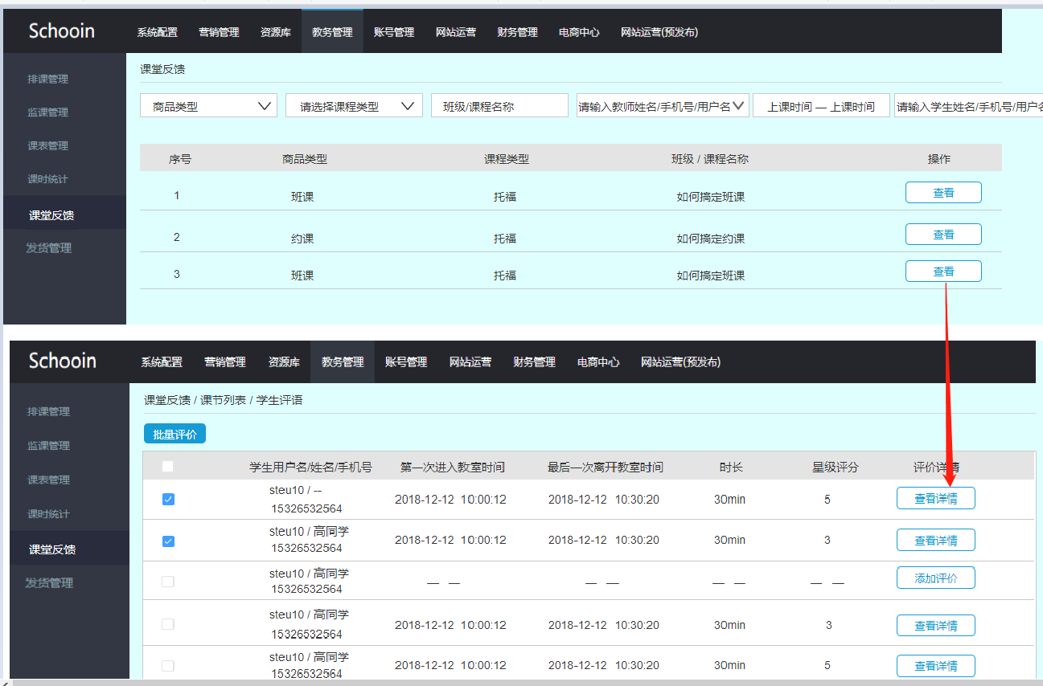Go to 排课管理 in the 课堂反馈 list page's sidebar

tap(48, 80)
